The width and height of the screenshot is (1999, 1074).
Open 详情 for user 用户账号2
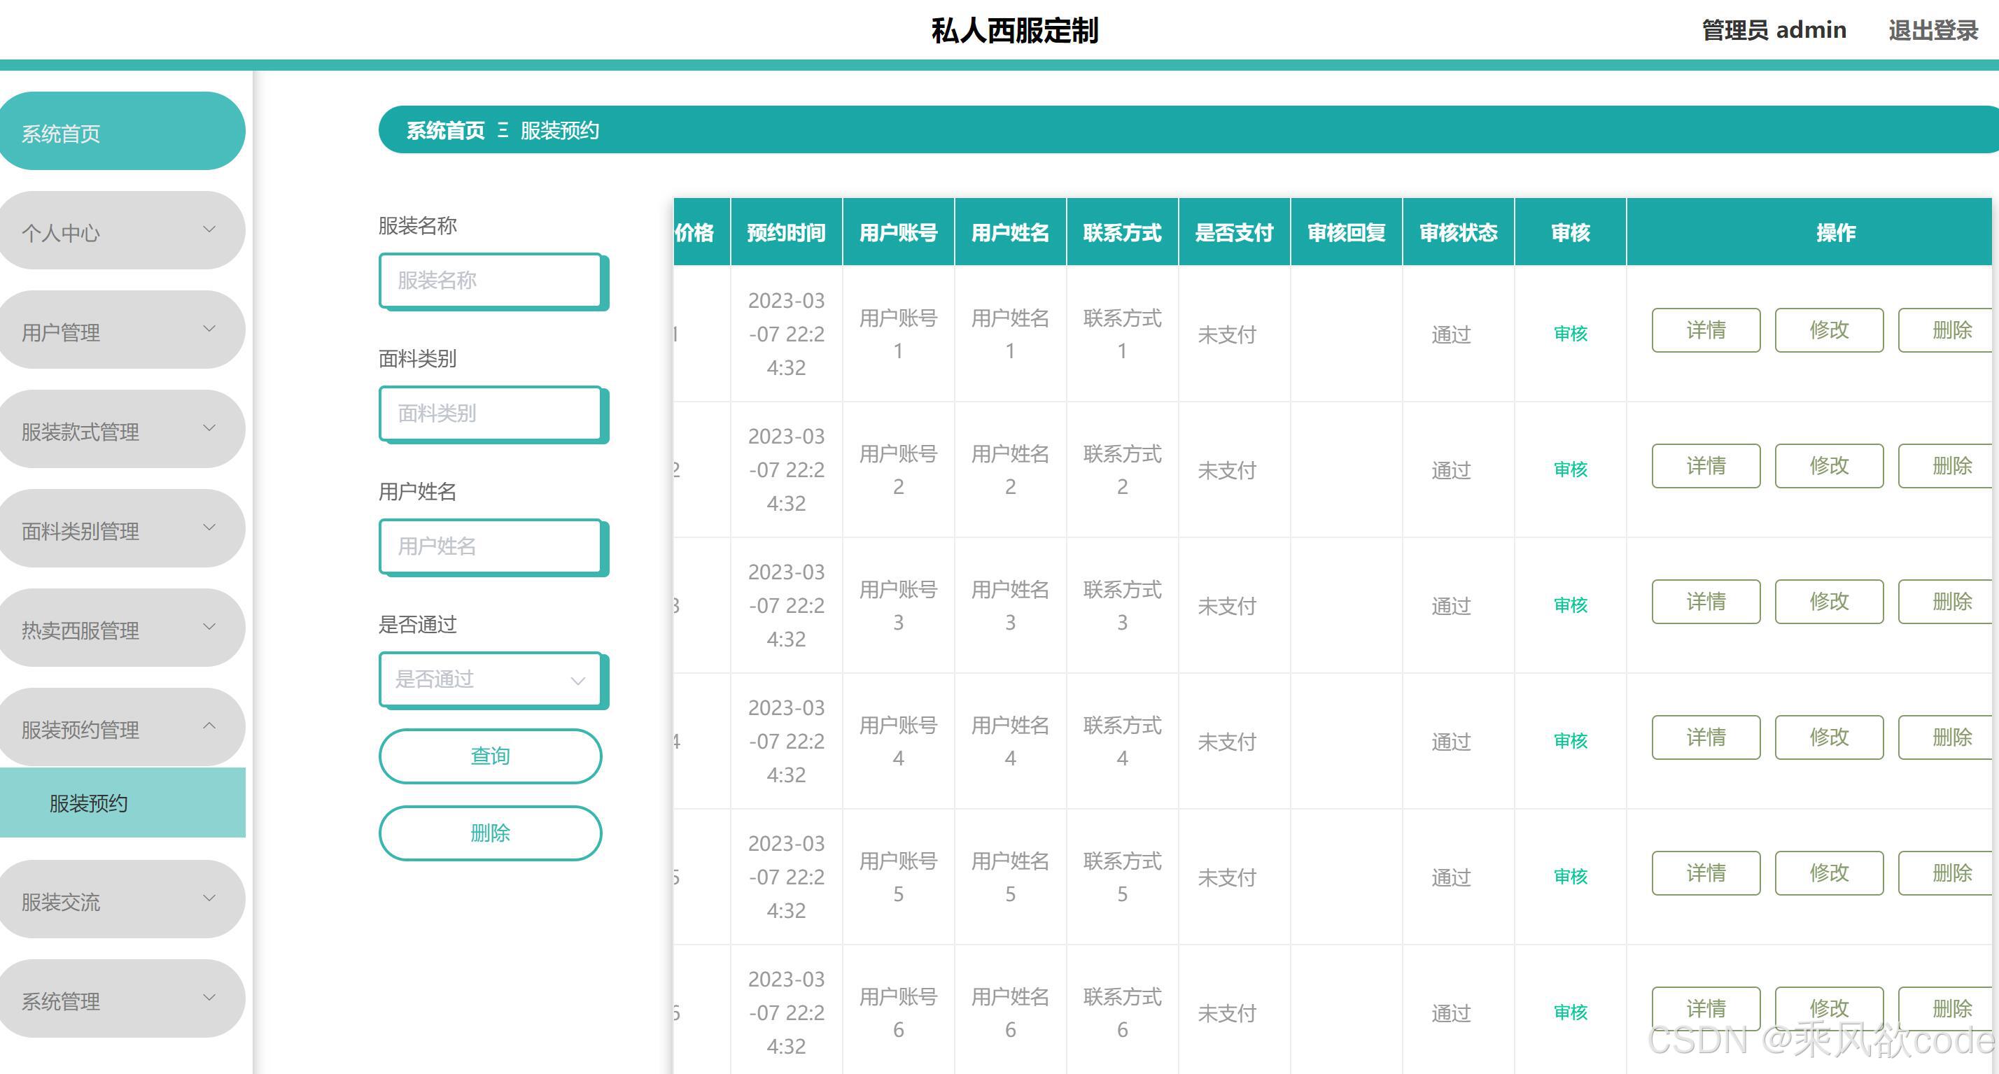coord(1705,466)
